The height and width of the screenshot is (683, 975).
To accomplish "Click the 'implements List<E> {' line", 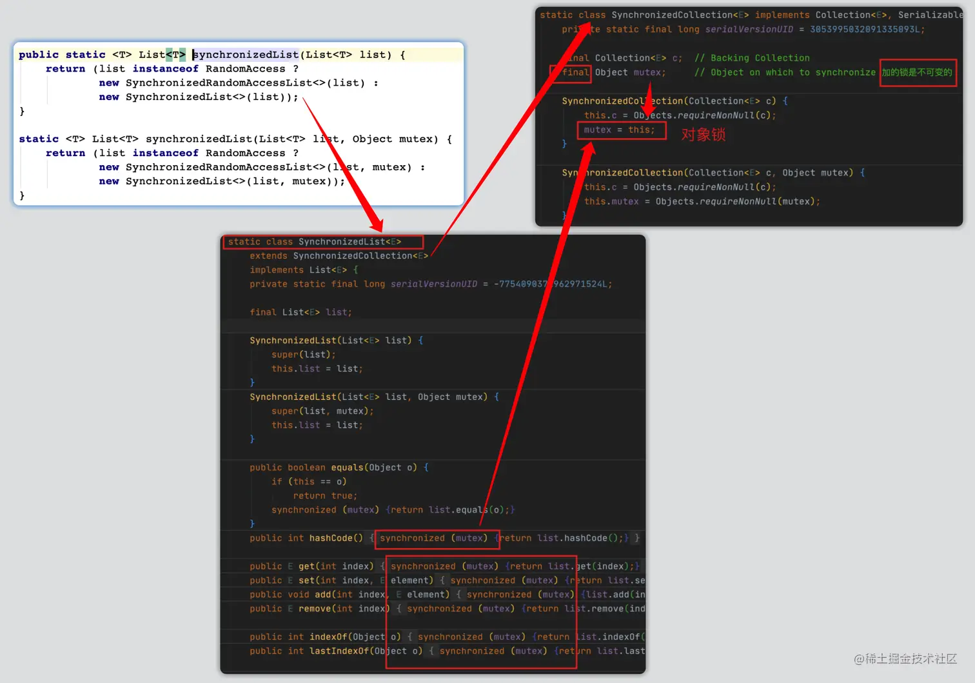I will click(304, 270).
